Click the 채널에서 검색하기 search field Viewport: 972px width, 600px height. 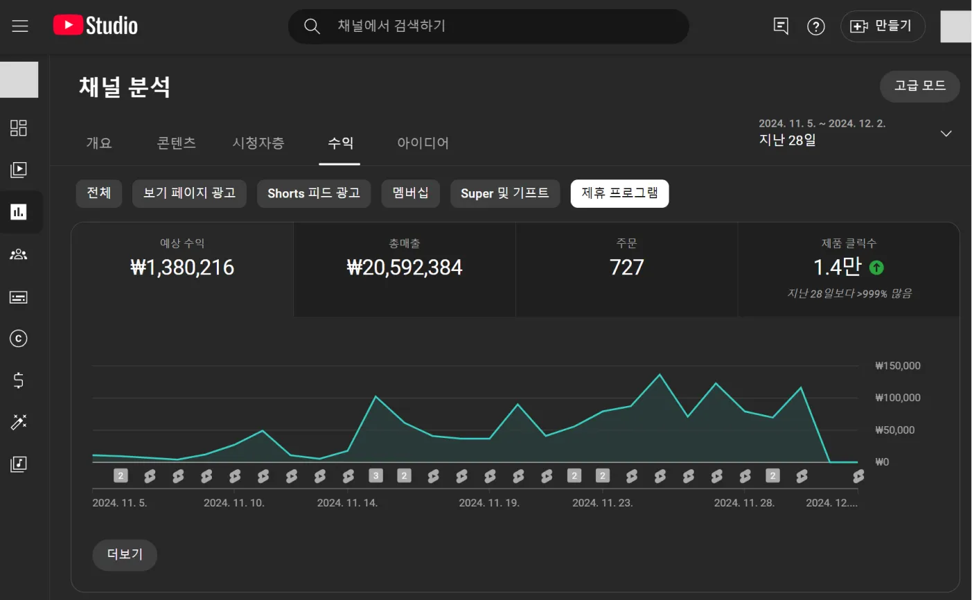point(488,26)
